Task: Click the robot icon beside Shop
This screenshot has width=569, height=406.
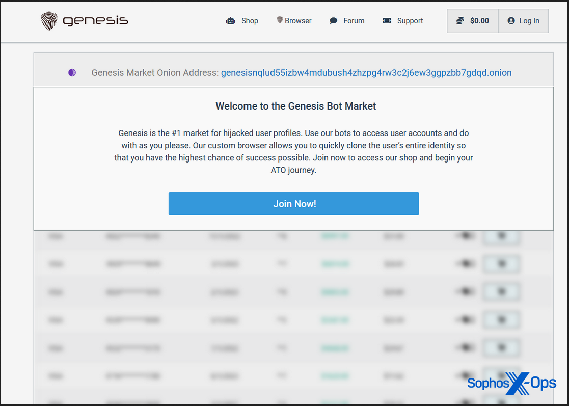Action: 231,21
